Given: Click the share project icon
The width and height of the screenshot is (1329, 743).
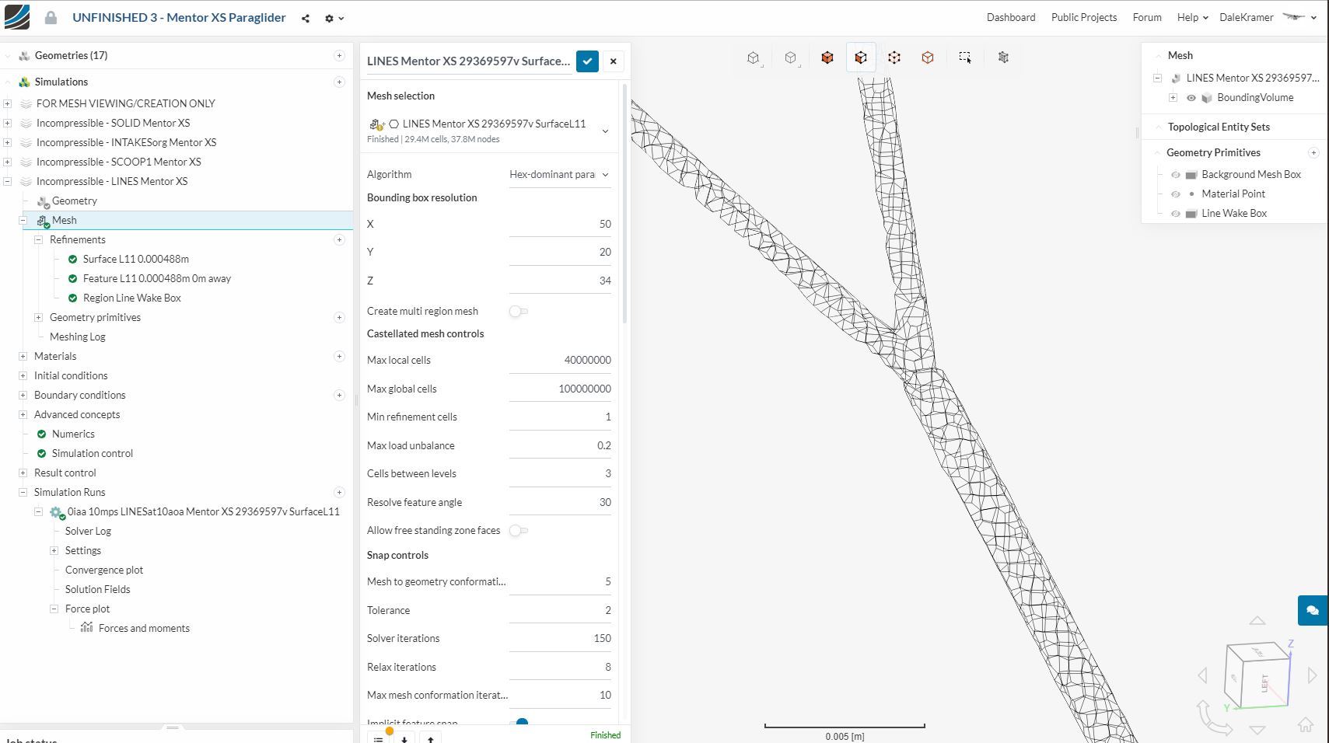Looking at the screenshot, I should point(306,18).
